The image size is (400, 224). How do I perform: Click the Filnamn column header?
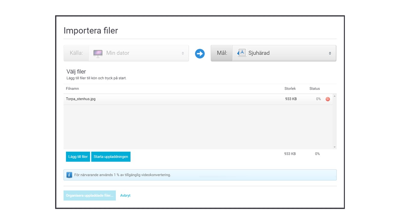[72, 89]
